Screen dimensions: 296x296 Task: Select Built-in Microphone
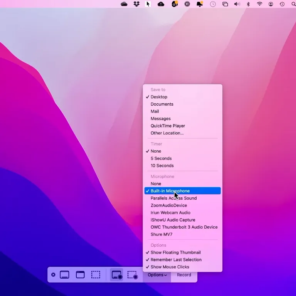click(183, 191)
